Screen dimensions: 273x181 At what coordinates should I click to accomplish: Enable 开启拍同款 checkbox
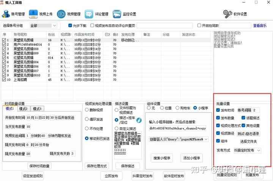click(x=199, y=26)
